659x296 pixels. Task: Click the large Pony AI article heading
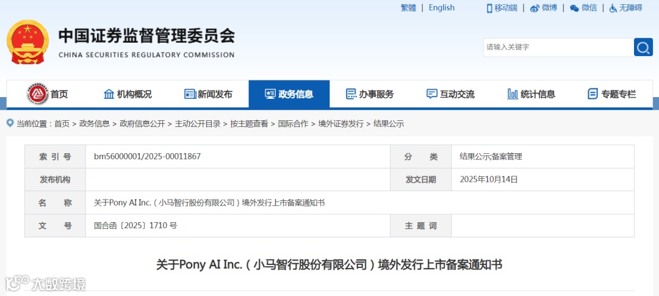pyautogui.click(x=329, y=264)
